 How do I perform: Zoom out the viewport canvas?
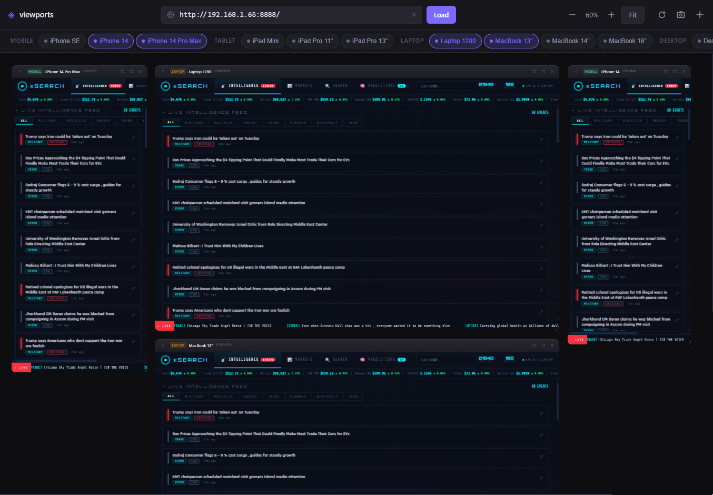tap(572, 15)
